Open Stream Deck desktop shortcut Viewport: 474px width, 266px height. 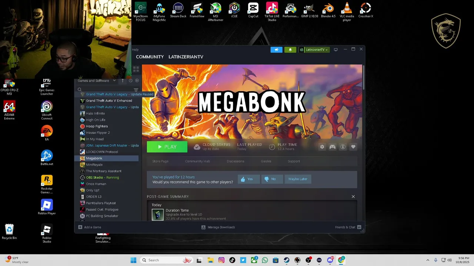point(178,10)
